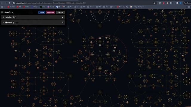Open the Results hamburger menu

click(x=2, y=12)
